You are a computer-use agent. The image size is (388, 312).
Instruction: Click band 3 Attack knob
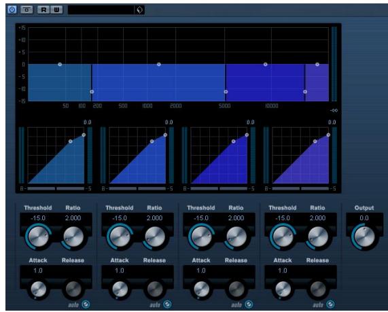[201, 289]
